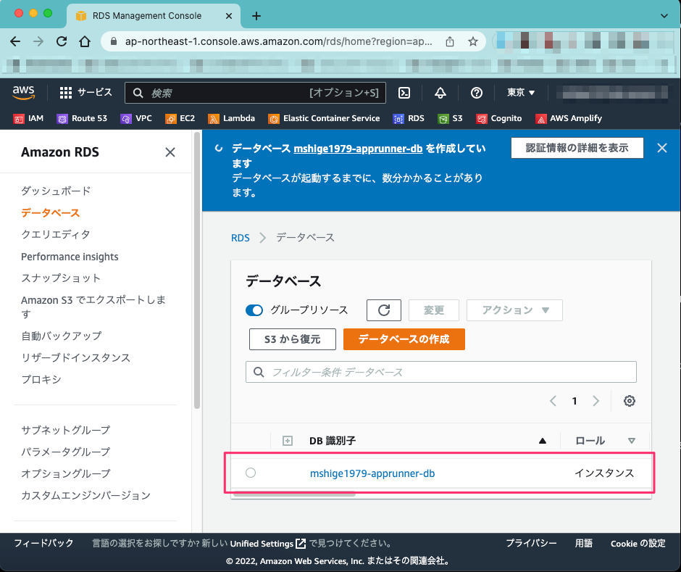Screen dimensions: 681x572
Task: Dismiss the blue database creation banner
Action: click(x=662, y=148)
